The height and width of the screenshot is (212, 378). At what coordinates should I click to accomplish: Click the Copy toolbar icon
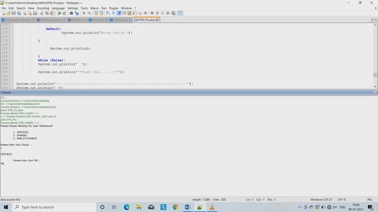click(x=47, y=13)
